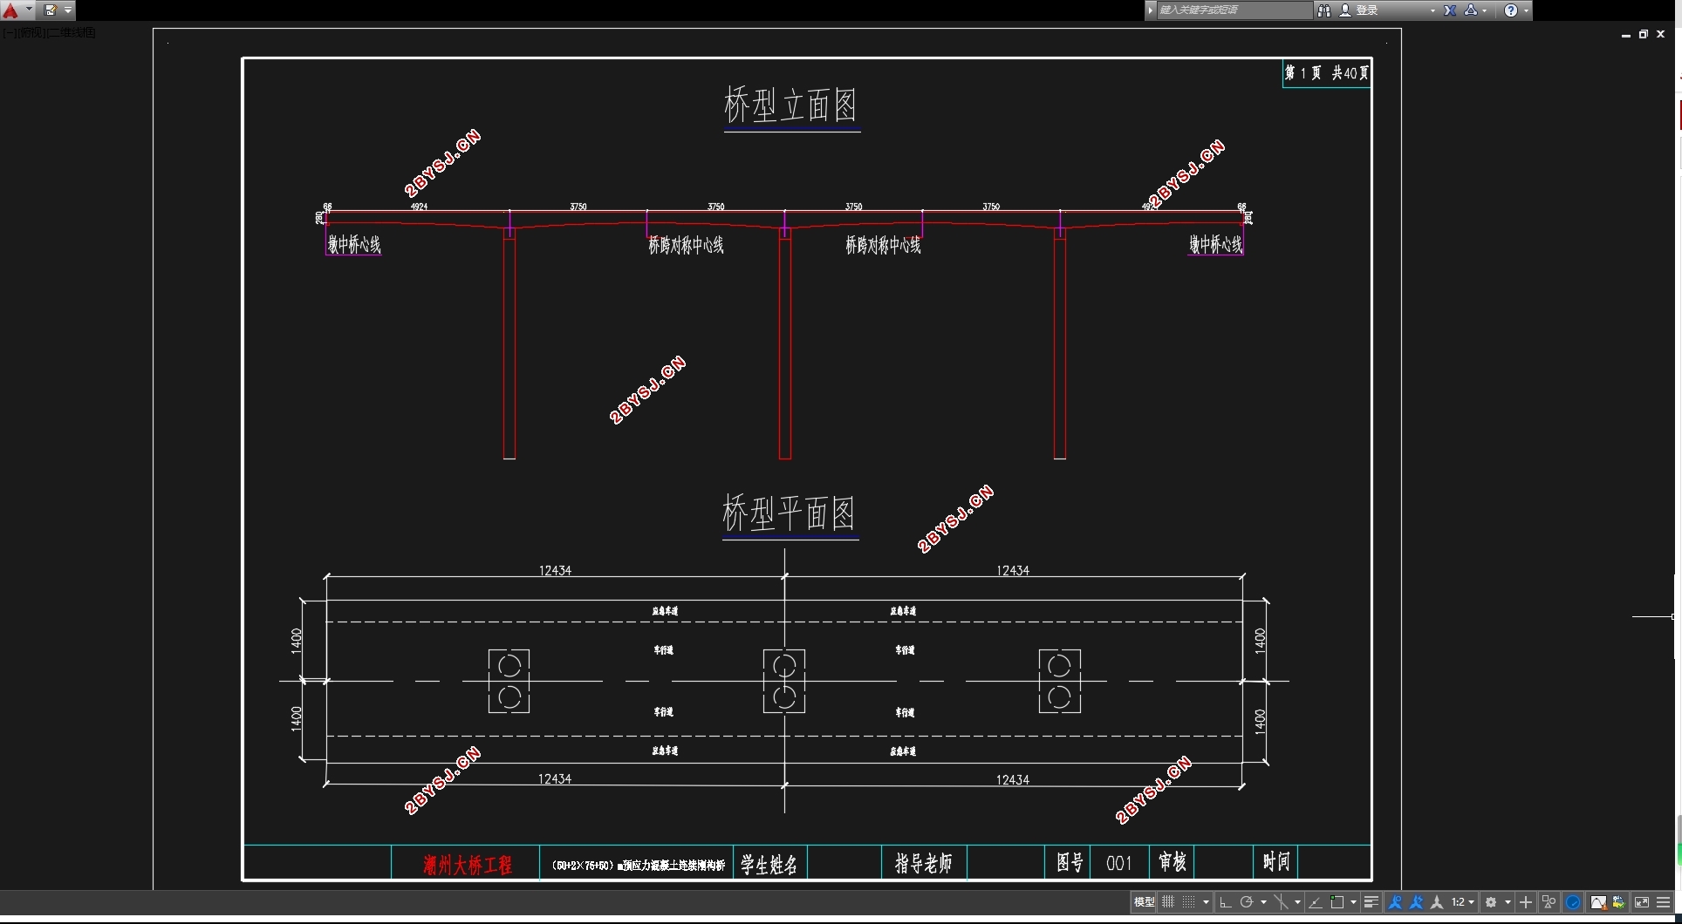Select the upper-left 1400 vertical dimension
Image resolution: width=1682 pixels, height=924 pixels.
tap(297, 641)
